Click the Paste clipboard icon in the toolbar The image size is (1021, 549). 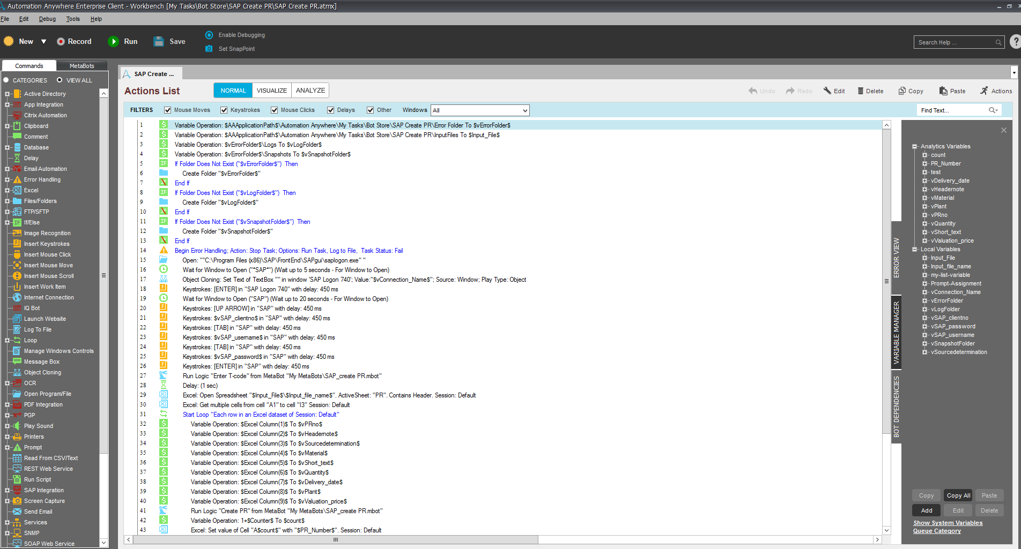coord(943,91)
